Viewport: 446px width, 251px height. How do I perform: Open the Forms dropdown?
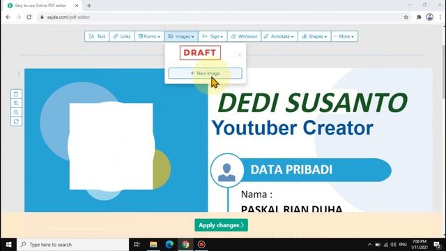(x=149, y=36)
